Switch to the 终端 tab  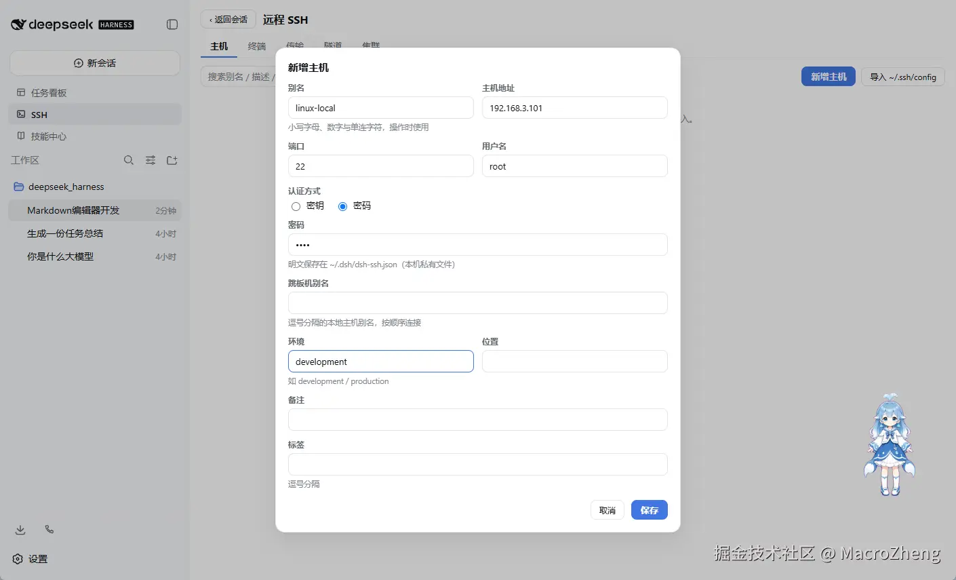[x=257, y=46]
